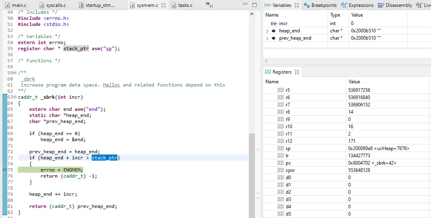Click the editor vertical scrollbar thumb

(x=252, y=176)
